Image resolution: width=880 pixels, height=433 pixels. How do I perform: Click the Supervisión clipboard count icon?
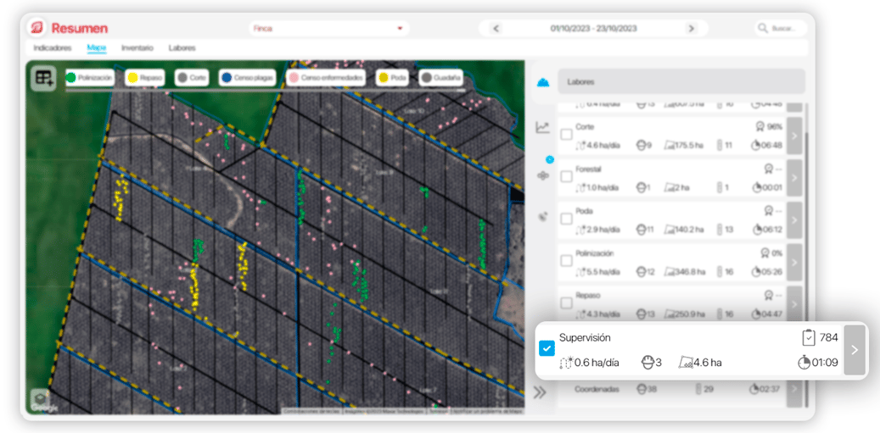[808, 337]
